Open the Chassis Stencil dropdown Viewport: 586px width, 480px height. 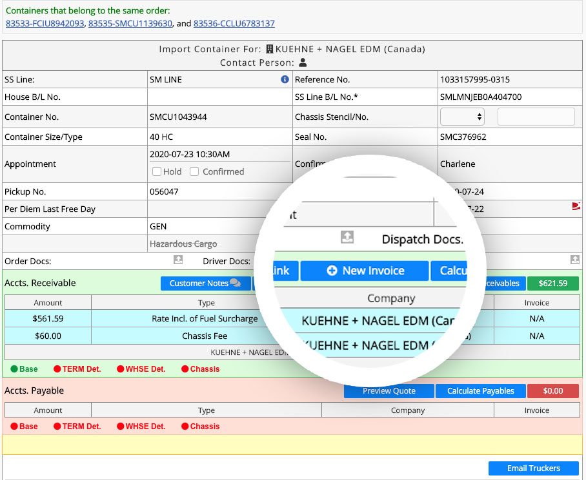(x=463, y=117)
